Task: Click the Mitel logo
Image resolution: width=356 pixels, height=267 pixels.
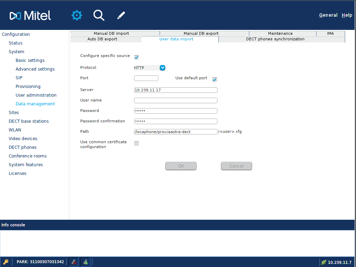Action: click(x=30, y=15)
